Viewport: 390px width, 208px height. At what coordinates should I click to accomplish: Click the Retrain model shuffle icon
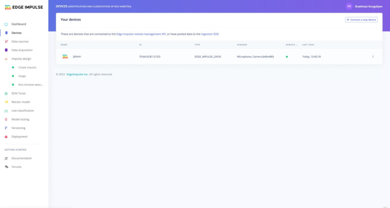tap(6, 102)
